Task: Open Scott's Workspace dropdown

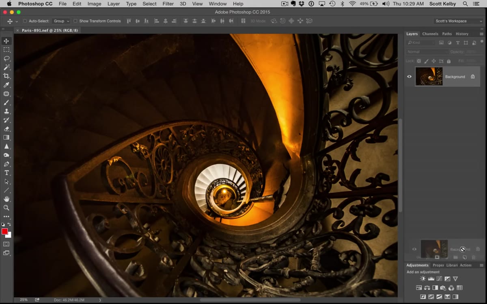Action: tap(458, 21)
